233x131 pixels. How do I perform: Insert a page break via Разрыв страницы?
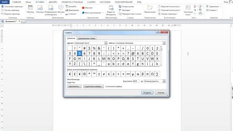point(11,14)
